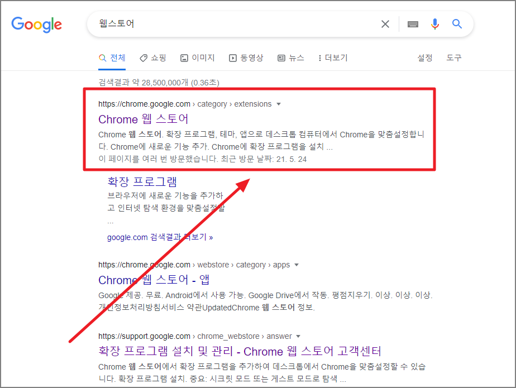Start voice search with microphone icon

point(434,23)
